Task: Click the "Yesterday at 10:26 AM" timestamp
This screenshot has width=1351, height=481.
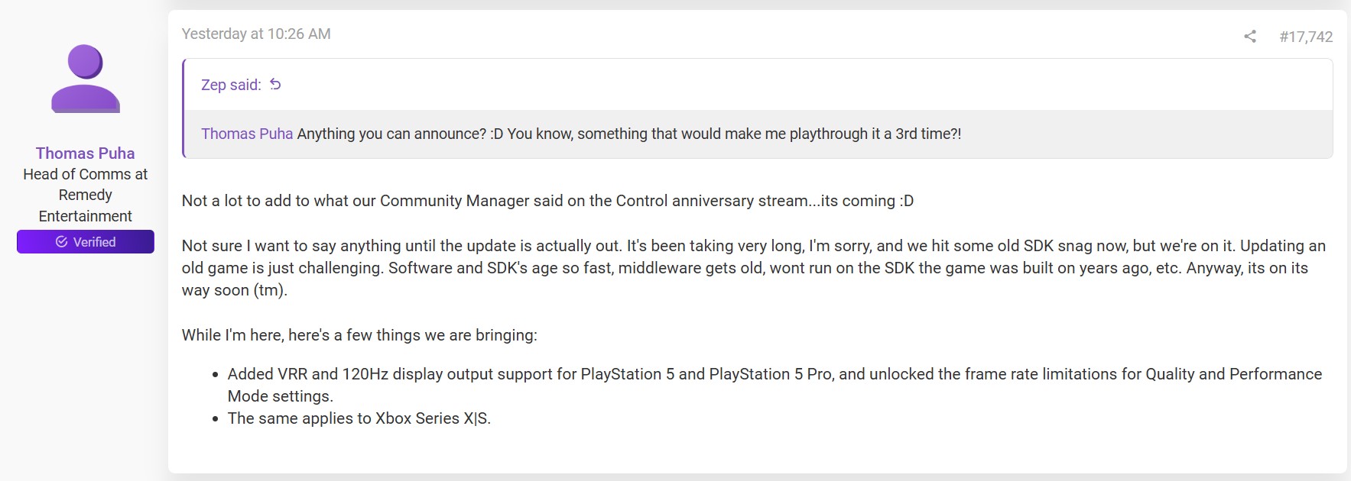Action: pos(256,34)
